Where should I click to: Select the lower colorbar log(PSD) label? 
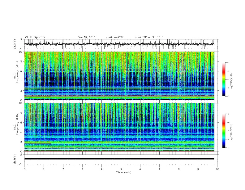tap(231, 132)
